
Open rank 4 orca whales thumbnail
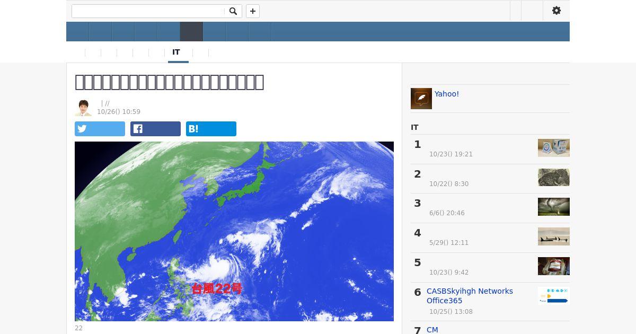point(554,236)
